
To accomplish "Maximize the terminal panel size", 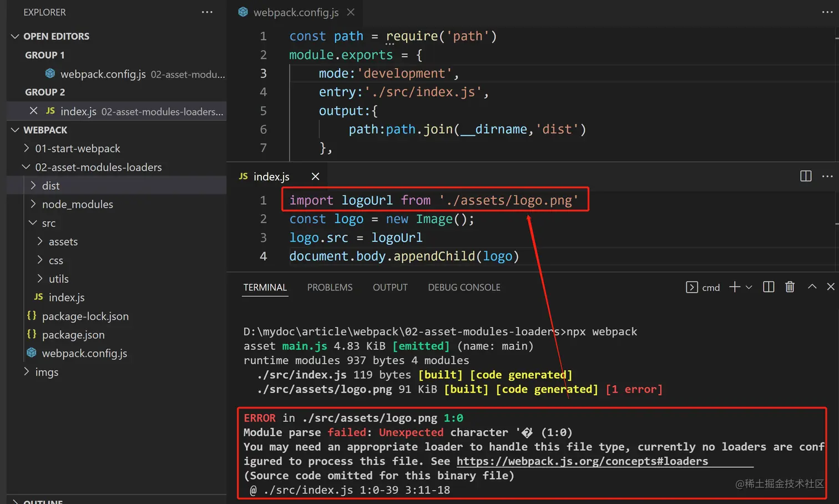I will [812, 286].
